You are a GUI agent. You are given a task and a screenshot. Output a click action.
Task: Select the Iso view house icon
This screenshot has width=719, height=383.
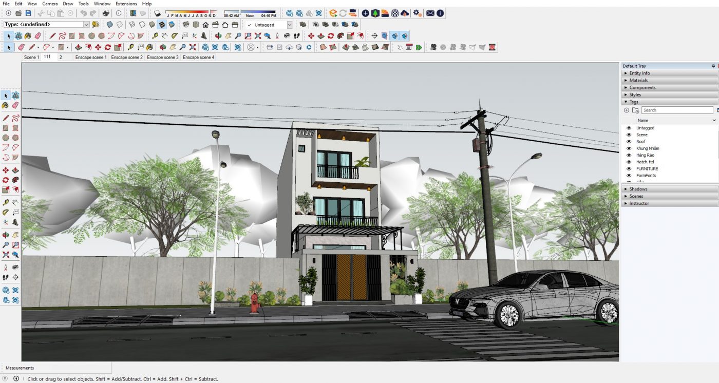point(186,25)
